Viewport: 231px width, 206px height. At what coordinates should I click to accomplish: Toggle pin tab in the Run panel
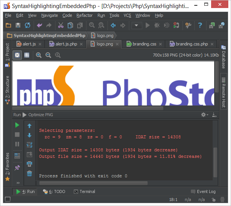pyautogui.click(x=17, y=168)
